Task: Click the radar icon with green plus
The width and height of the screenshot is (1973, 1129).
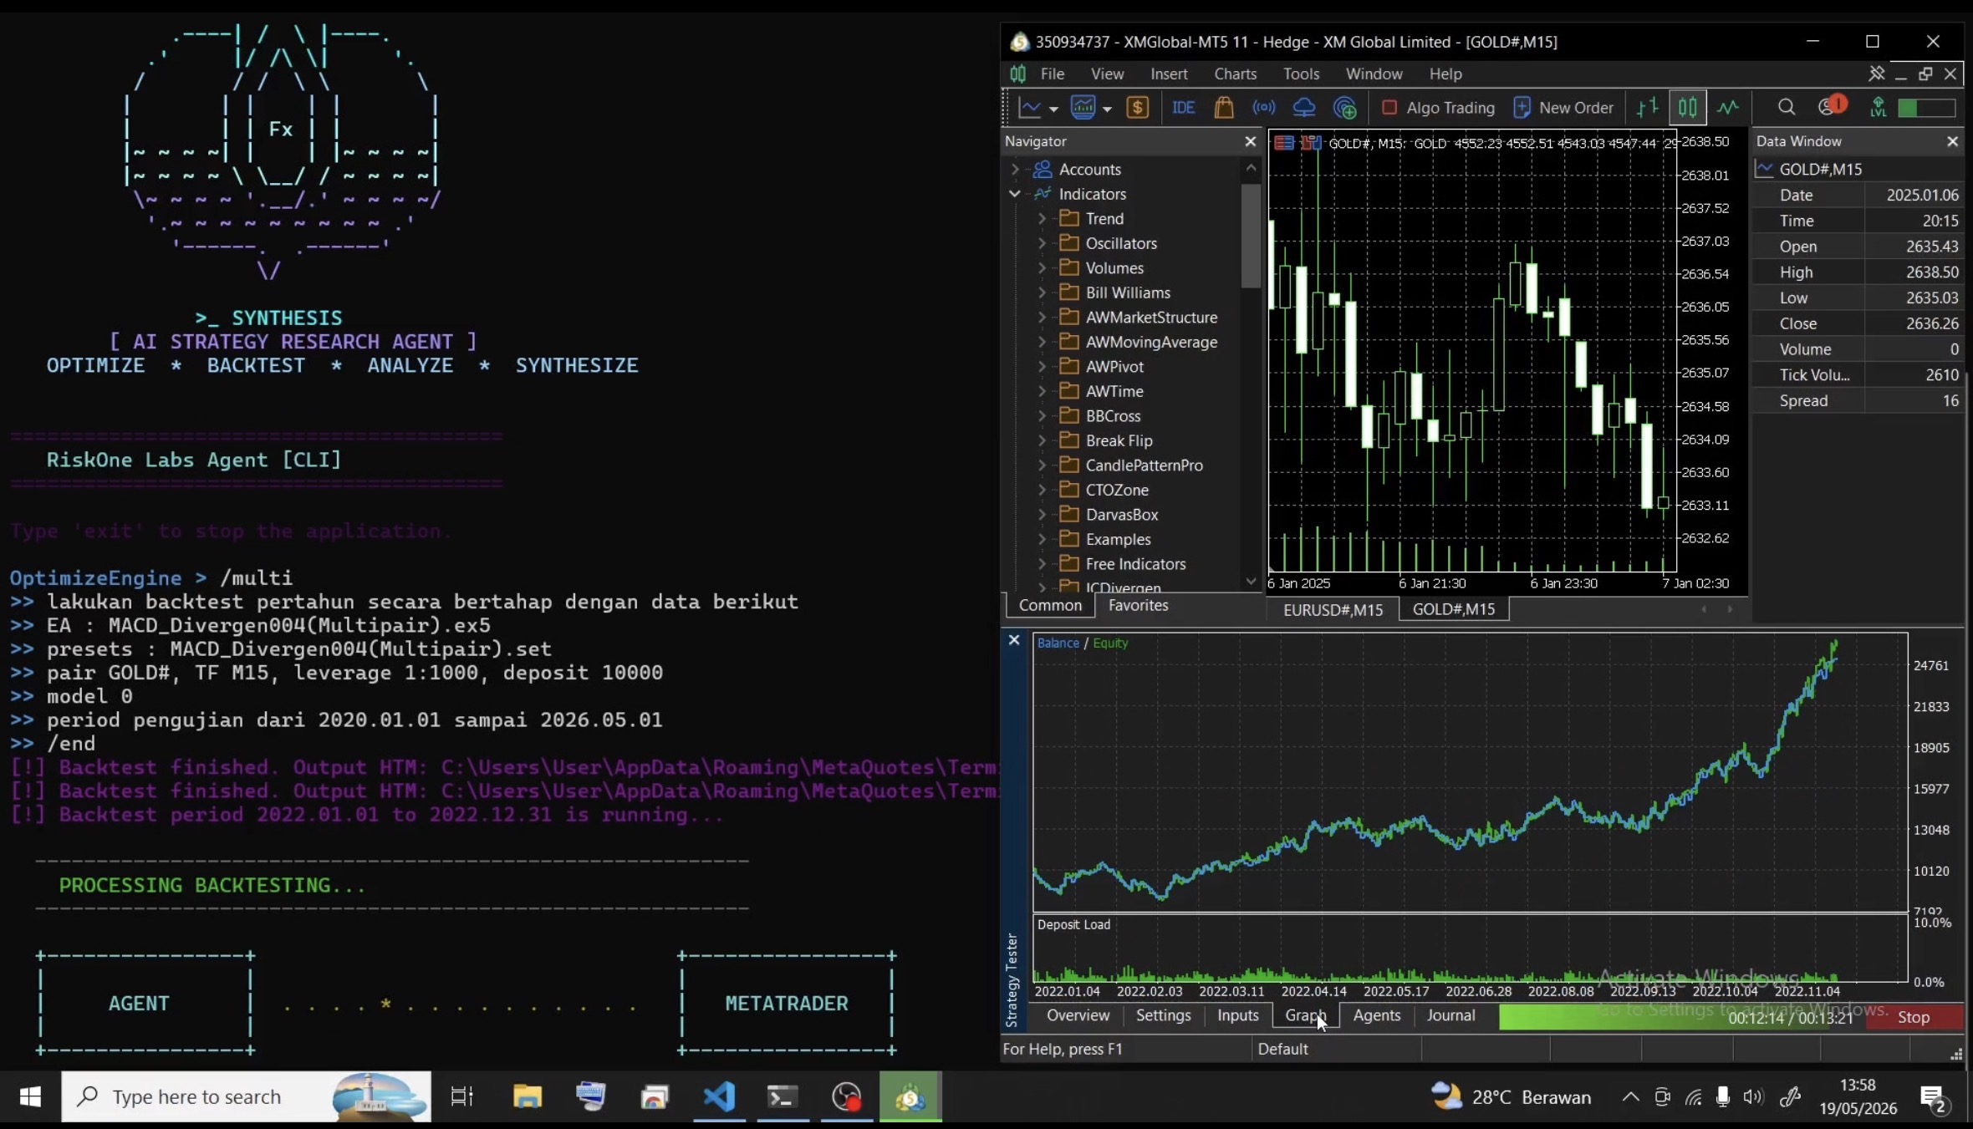Action: point(1345,108)
